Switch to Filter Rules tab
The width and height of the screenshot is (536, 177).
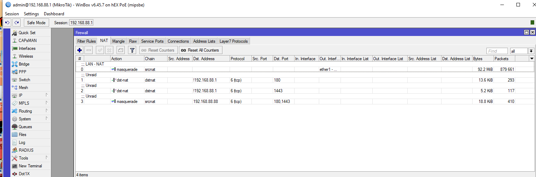tap(87, 41)
